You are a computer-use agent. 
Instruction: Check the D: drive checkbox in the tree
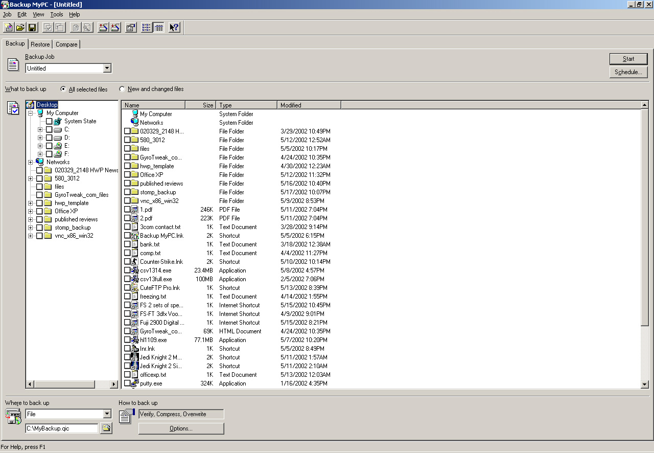point(49,138)
